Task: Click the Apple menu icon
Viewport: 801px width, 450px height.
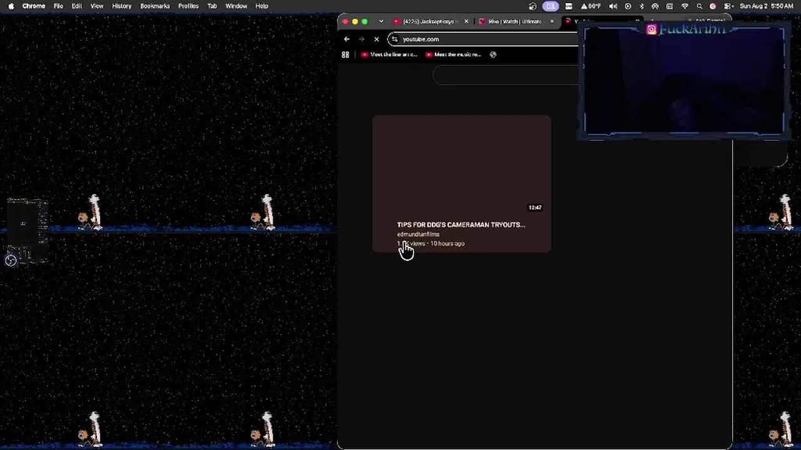Action: tap(11, 6)
